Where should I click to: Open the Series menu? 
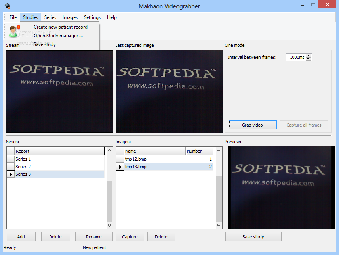coord(50,17)
